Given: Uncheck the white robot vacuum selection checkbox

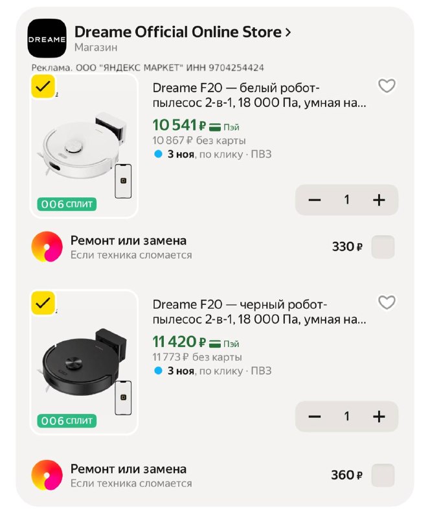Looking at the screenshot, I should point(43,86).
